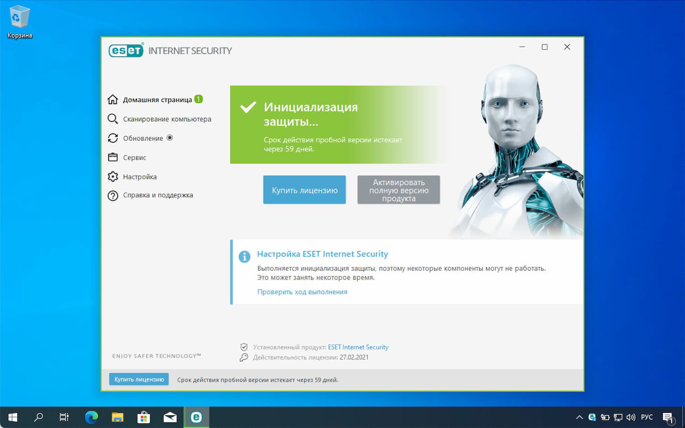Click the speaker icon in system tray

[x=631, y=417]
